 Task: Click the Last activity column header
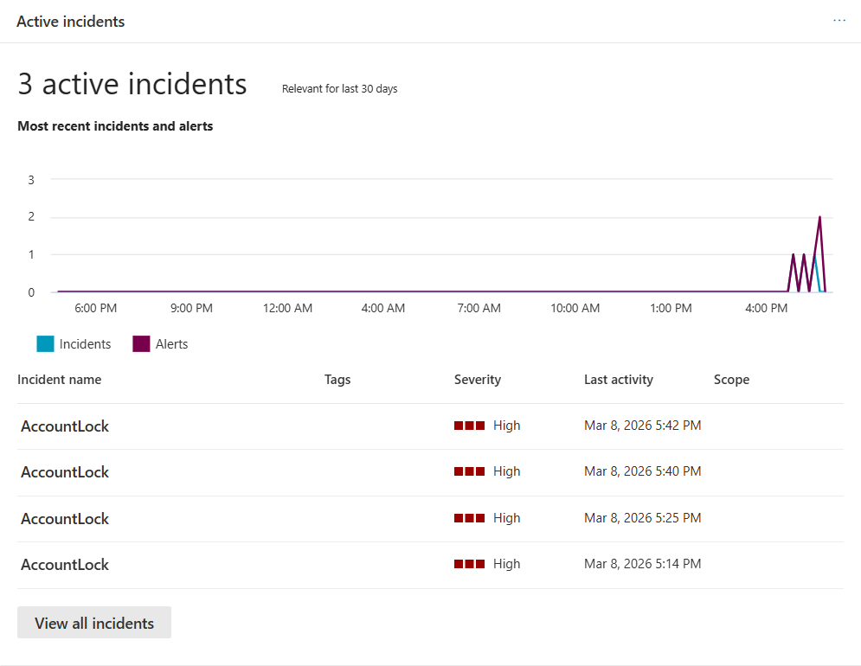[619, 380]
